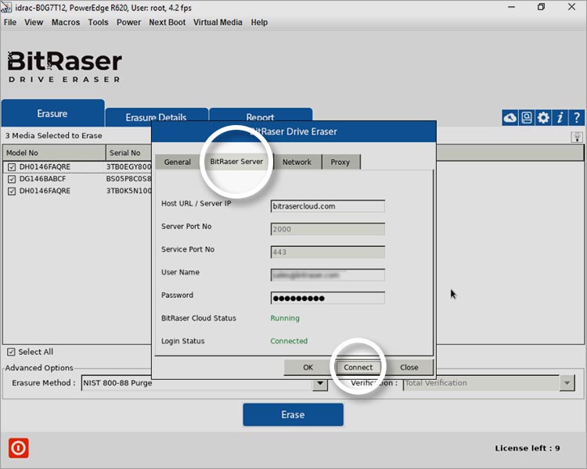Click the Connect button

(x=358, y=367)
